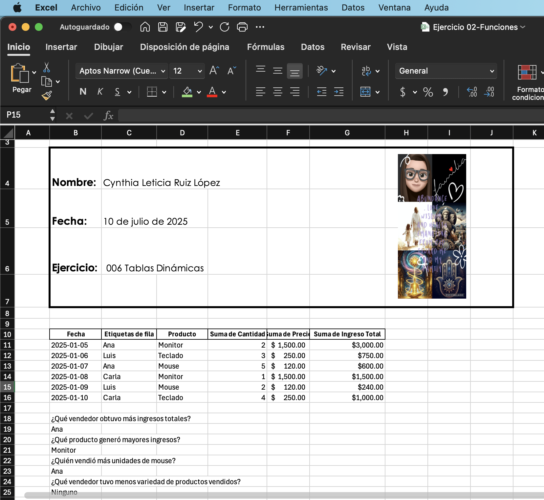Toggle the Autoguardado switch

click(122, 27)
